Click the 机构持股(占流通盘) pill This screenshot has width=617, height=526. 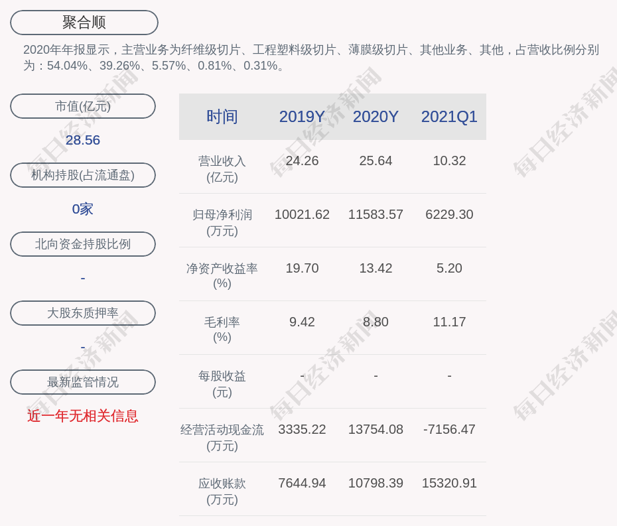click(83, 175)
